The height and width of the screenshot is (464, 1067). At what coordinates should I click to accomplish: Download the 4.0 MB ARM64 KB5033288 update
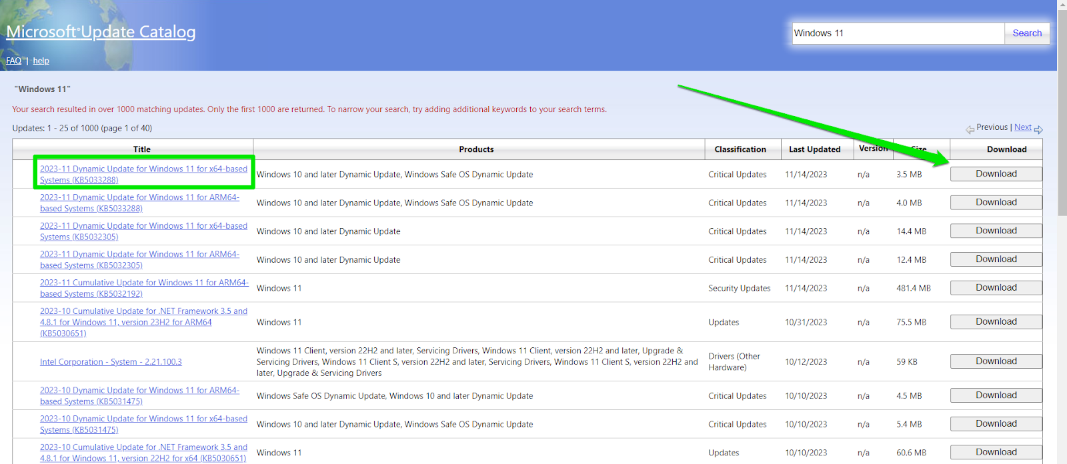click(996, 202)
